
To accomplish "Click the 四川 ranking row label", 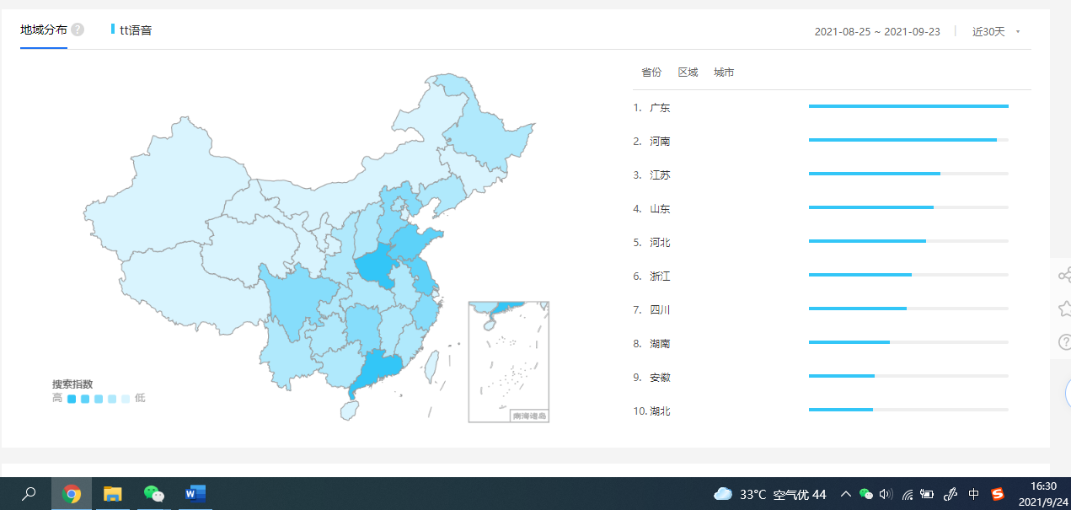I will tap(660, 310).
